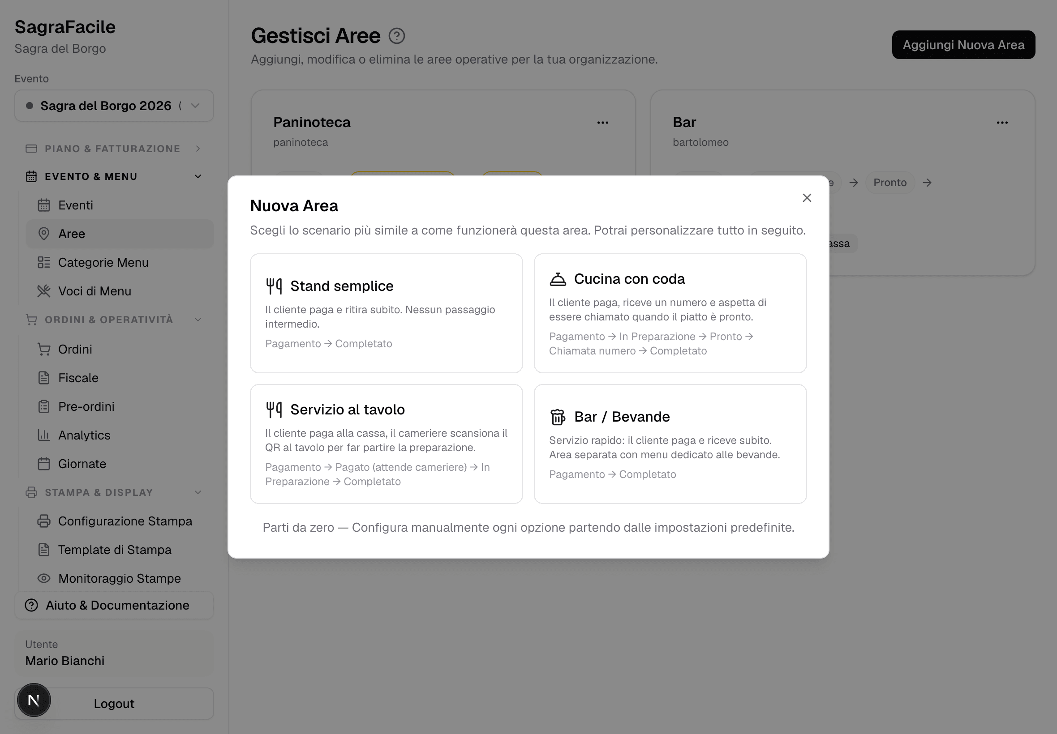
Task: Click the Giornate calendar icon
Action: (44, 464)
